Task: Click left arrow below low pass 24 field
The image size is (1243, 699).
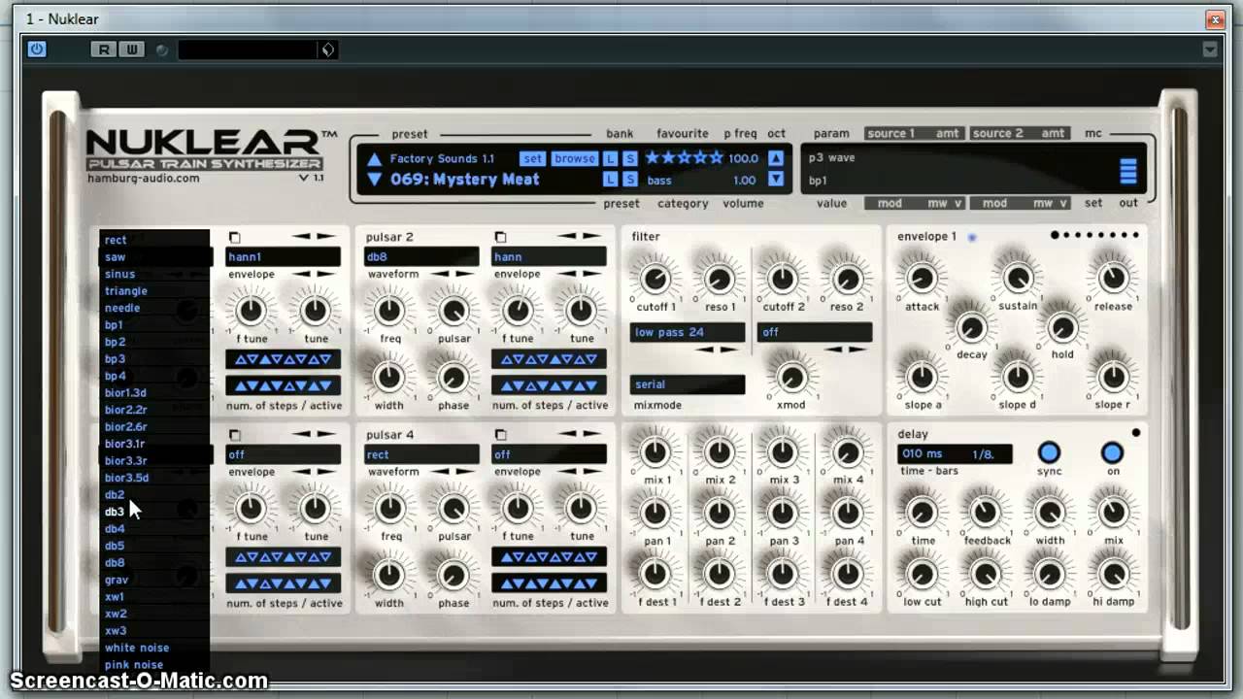Action: 707,349
